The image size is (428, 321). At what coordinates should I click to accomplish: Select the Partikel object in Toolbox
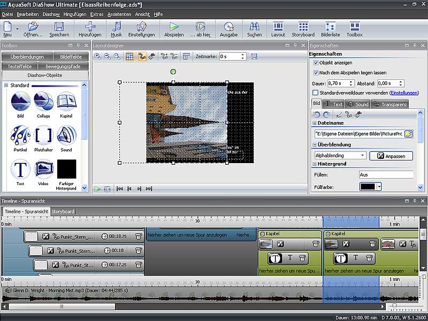[20, 135]
